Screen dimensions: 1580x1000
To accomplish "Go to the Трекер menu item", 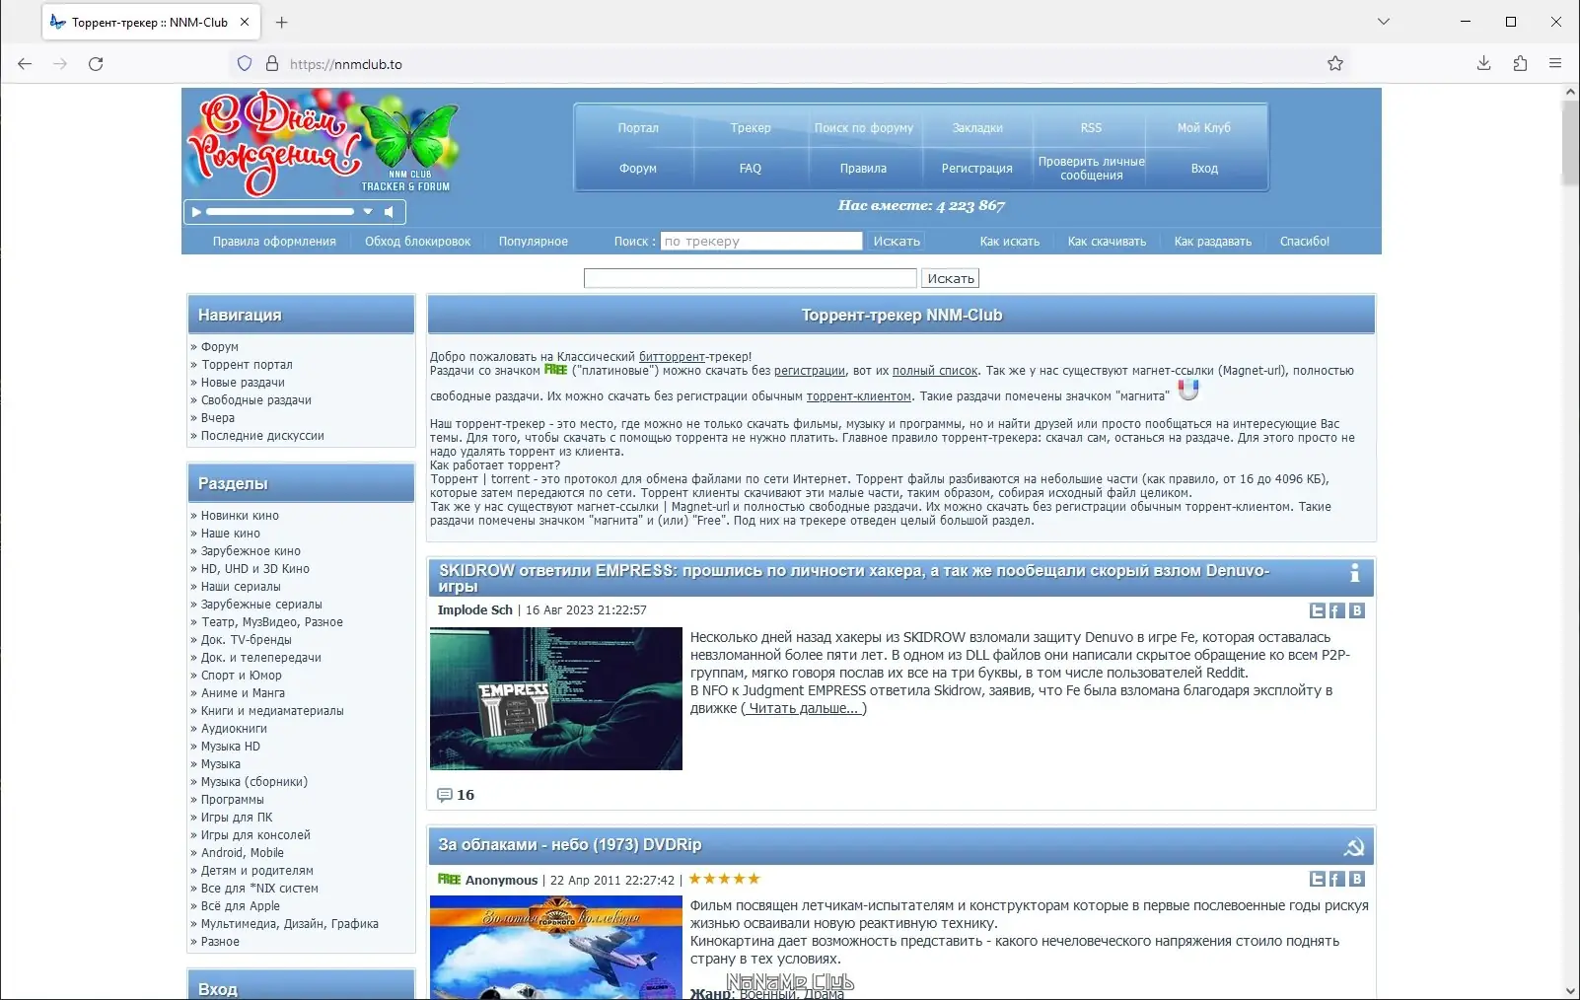I will click(751, 128).
